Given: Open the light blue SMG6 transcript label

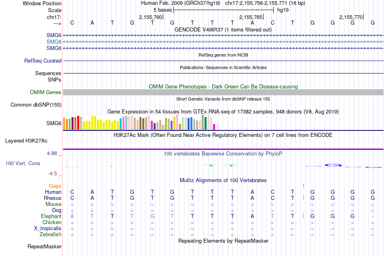Looking at the screenshot, I should click(54, 42).
